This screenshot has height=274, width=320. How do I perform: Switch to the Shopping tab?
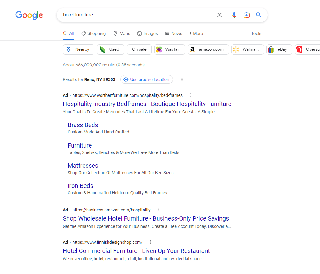click(x=94, y=34)
